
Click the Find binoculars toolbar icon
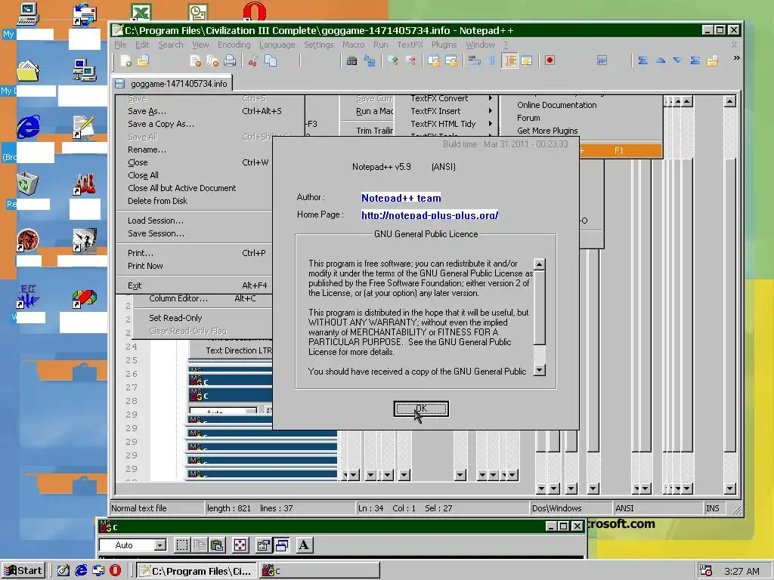pyautogui.click(x=351, y=61)
